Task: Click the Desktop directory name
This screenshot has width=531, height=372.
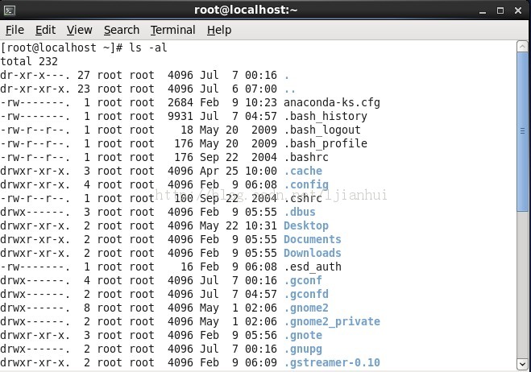Action: (306, 225)
